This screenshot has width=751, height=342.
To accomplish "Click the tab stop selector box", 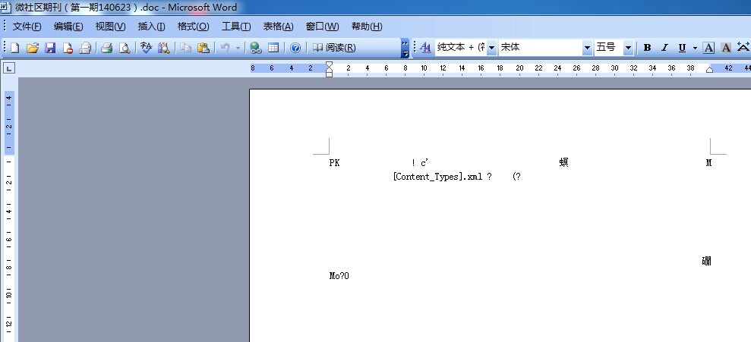I will pos(9,68).
